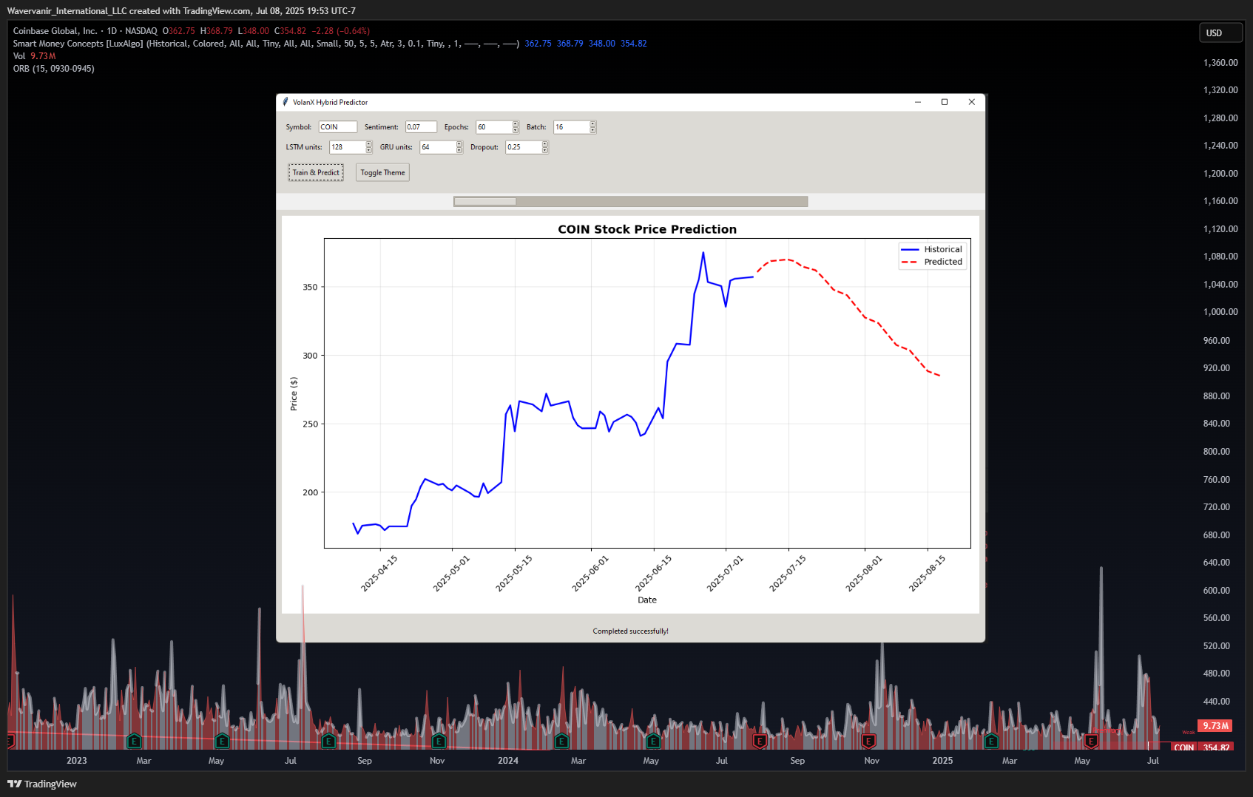Click the 2025-08-15 date tick on the prediction plot
The width and height of the screenshot is (1253, 797).
click(928, 574)
